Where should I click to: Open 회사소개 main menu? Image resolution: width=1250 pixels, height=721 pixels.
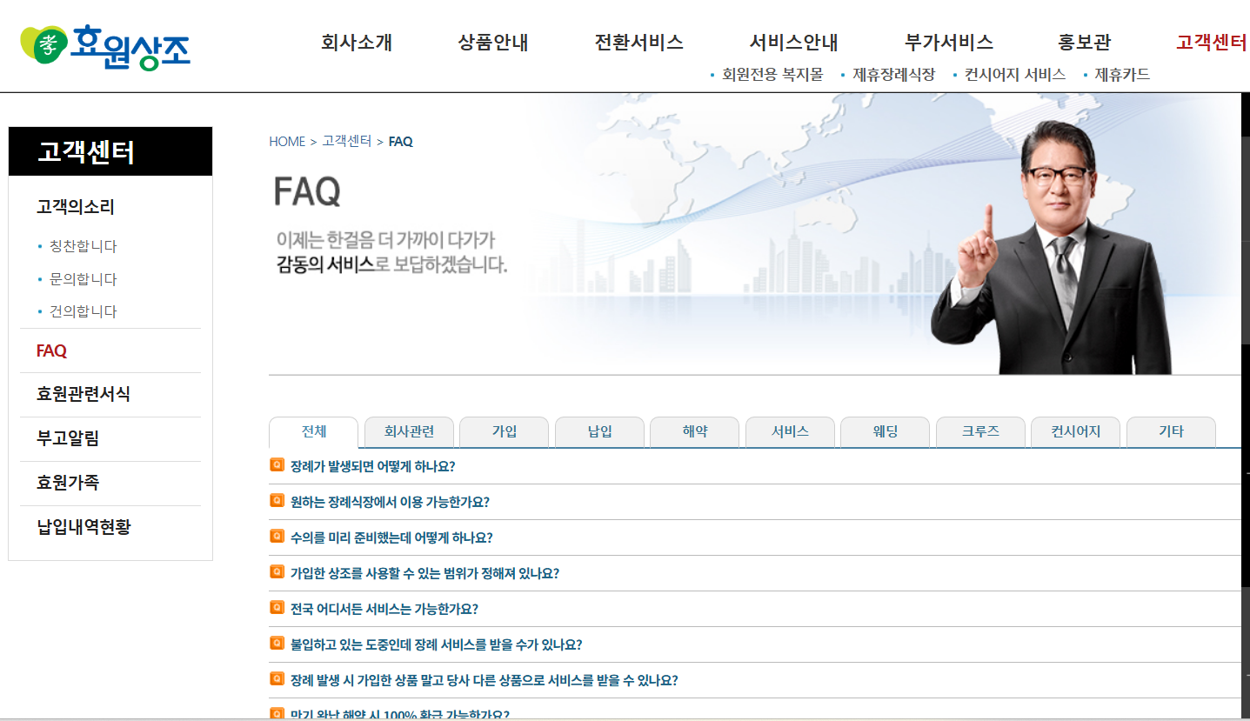pos(357,43)
